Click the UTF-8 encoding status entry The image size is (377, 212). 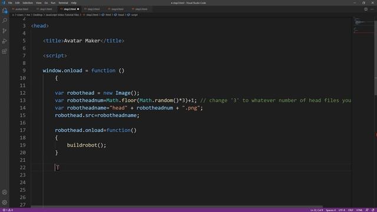[x=342, y=210]
